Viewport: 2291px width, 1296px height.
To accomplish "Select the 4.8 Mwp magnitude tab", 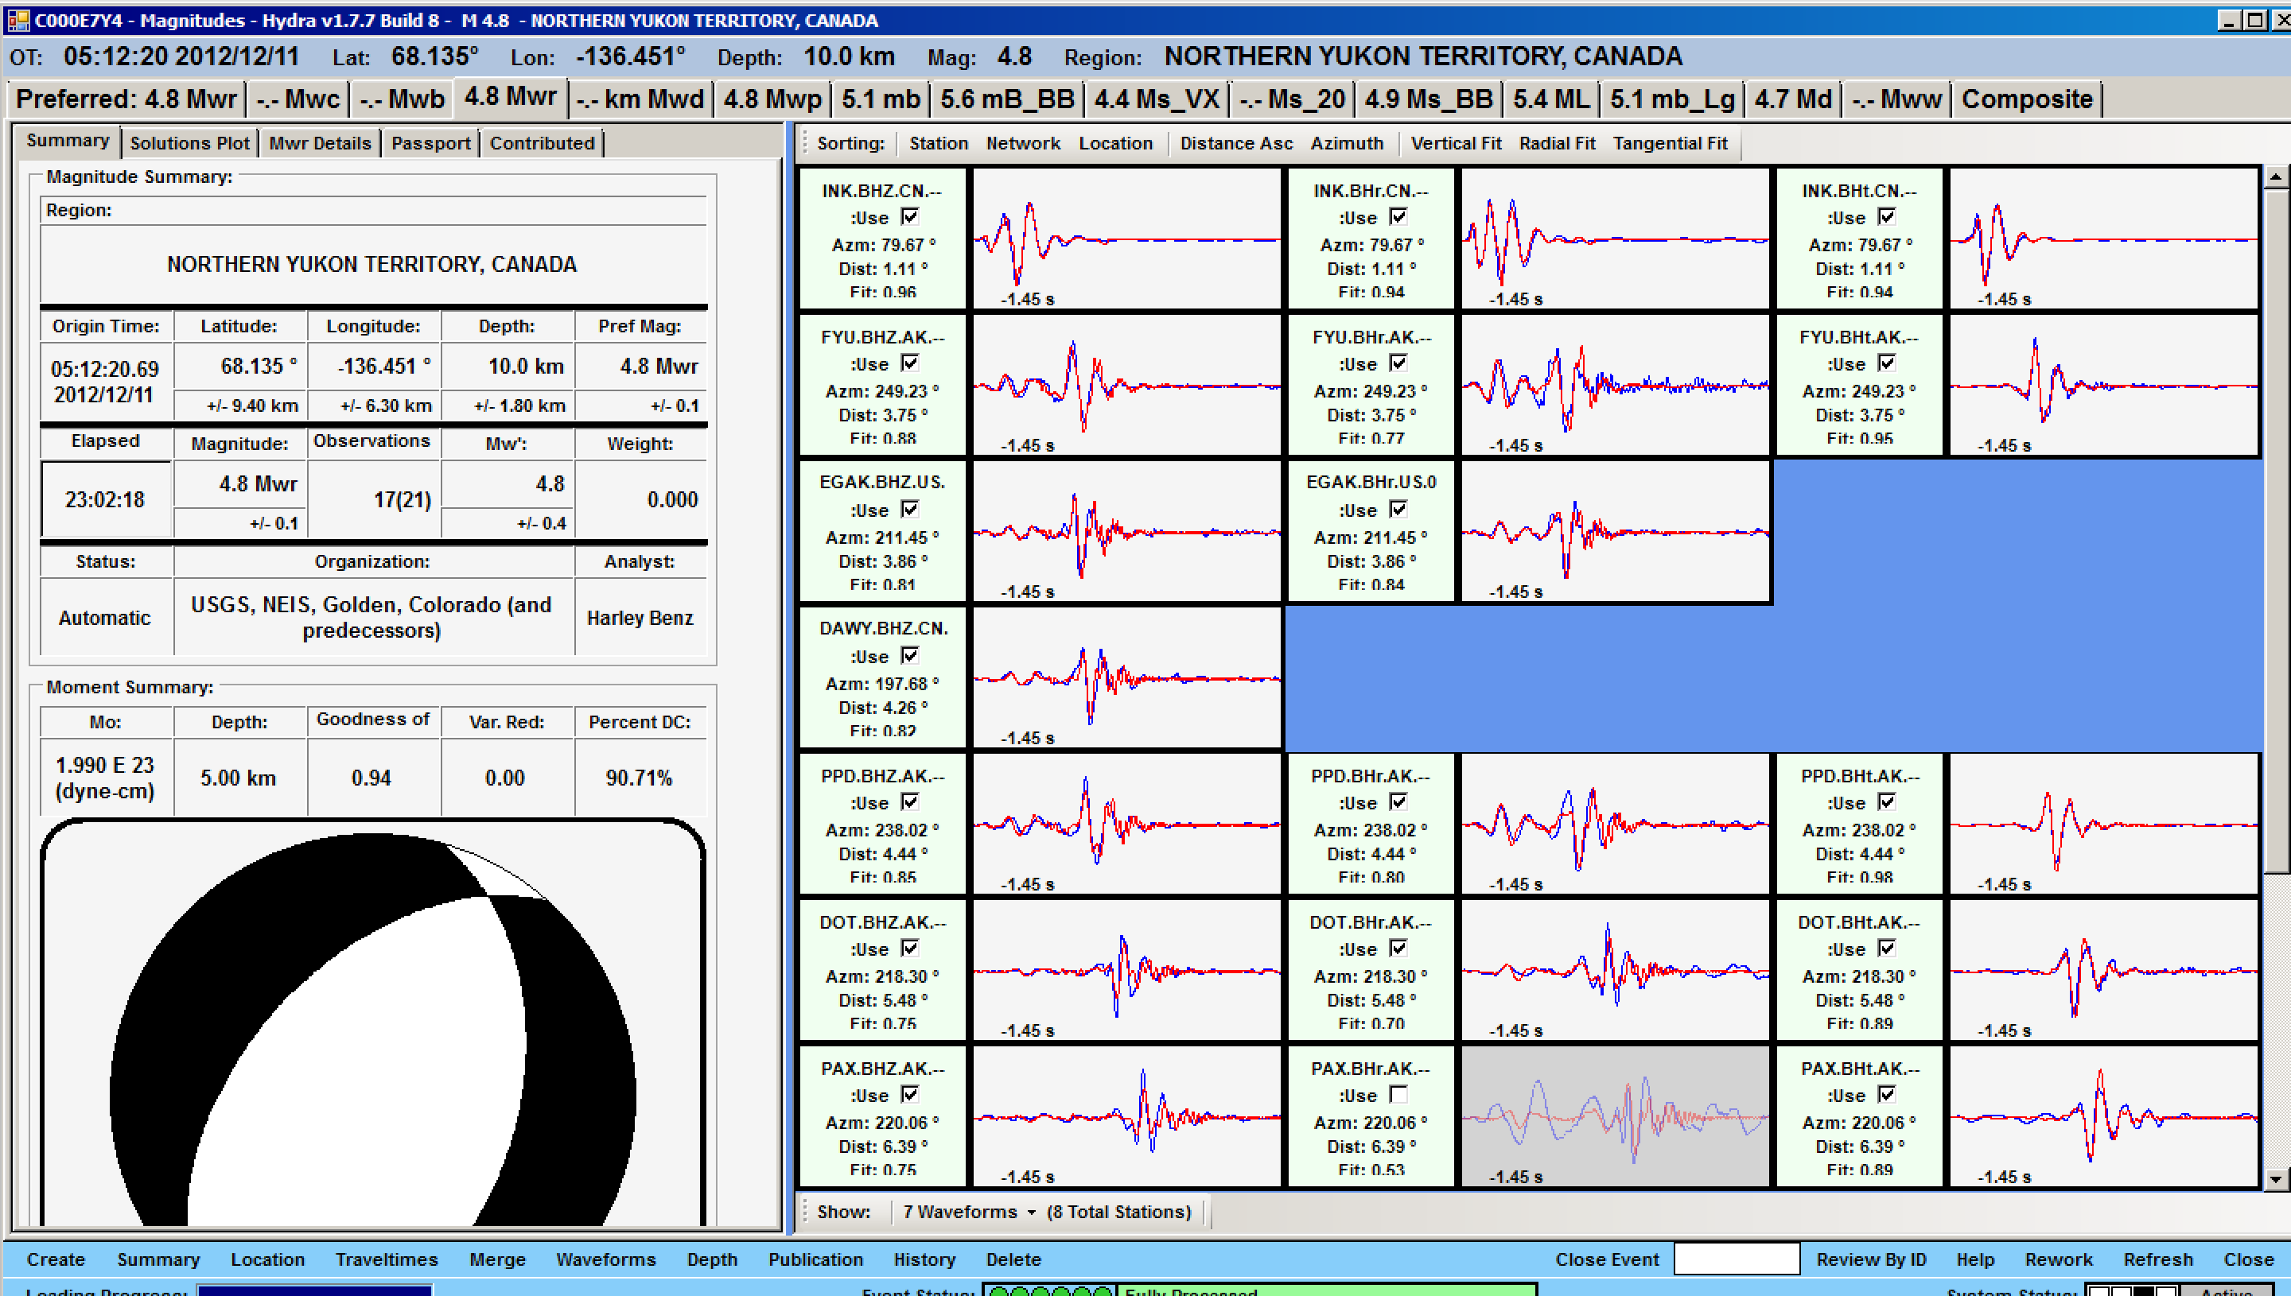I will pyautogui.click(x=772, y=99).
